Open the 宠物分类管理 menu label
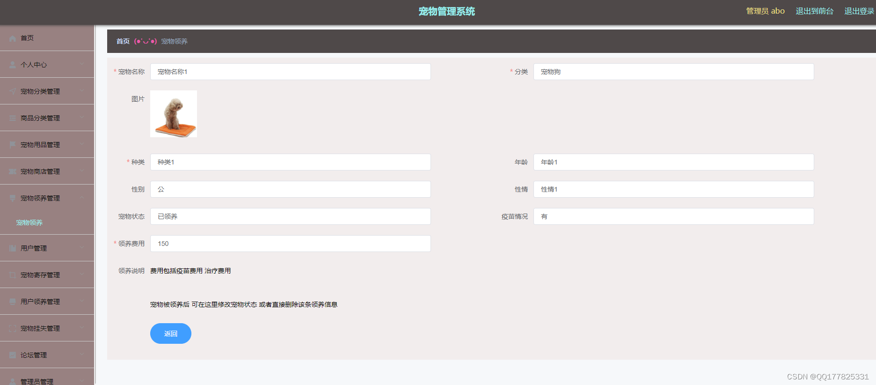 pyautogui.click(x=40, y=91)
